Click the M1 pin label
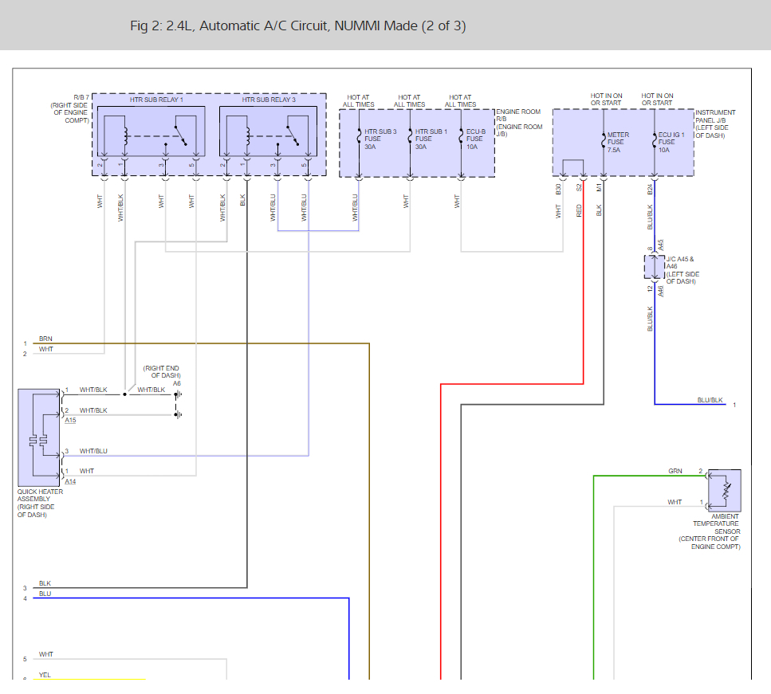Screen dimensions: 771x694 pyautogui.click(x=599, y=188)
